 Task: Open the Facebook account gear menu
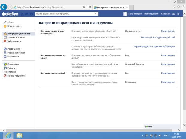(x=178, y=14)
